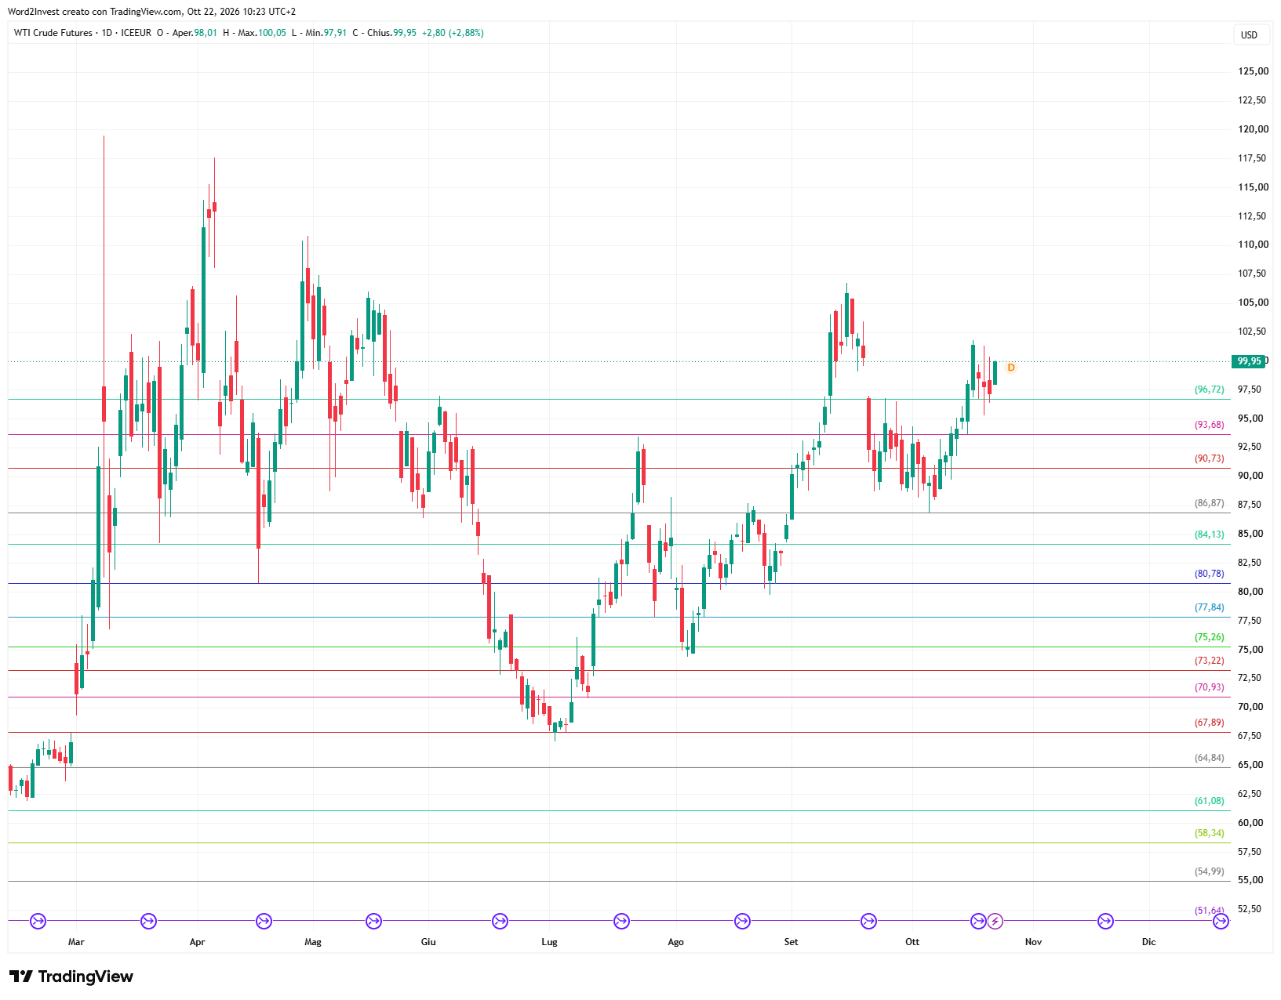
Task: Click the pink lightning-bolt event icon
Action: coord(995,921)
